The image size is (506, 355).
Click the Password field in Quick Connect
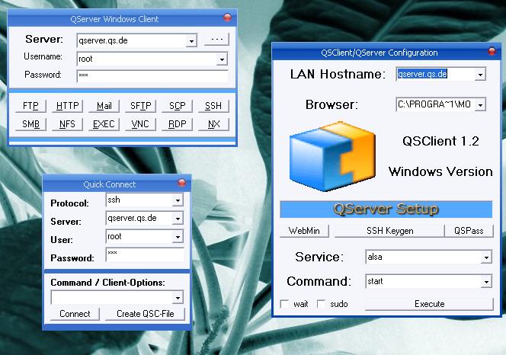point(145,254)
